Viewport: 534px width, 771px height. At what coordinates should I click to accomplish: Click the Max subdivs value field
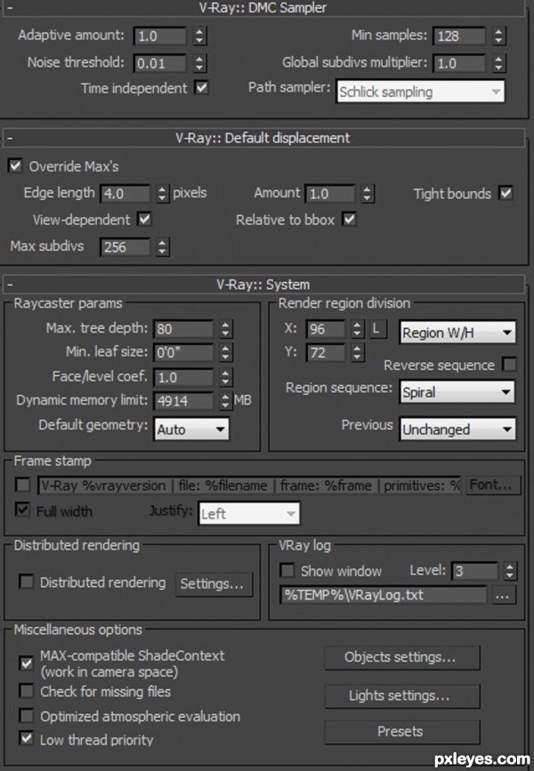(x=125, y=246)
